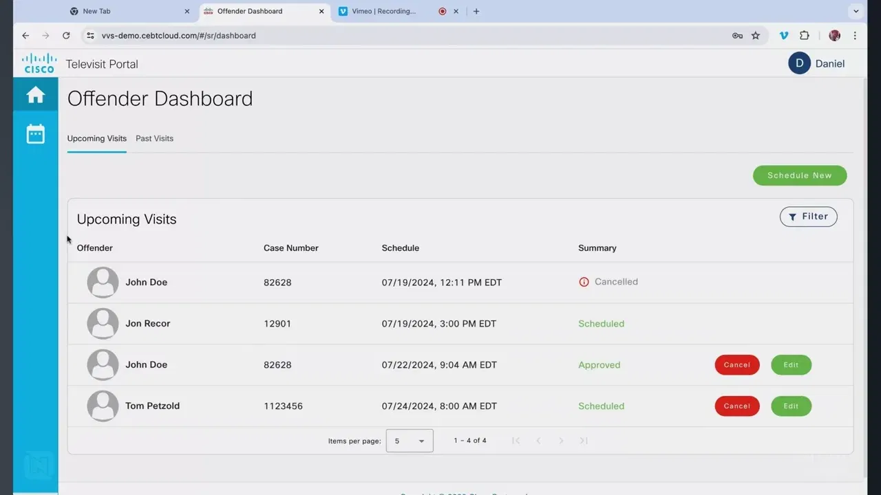Switch to the New Tab browser tab
Screen dimensions: 881x495
click(129, 11)
